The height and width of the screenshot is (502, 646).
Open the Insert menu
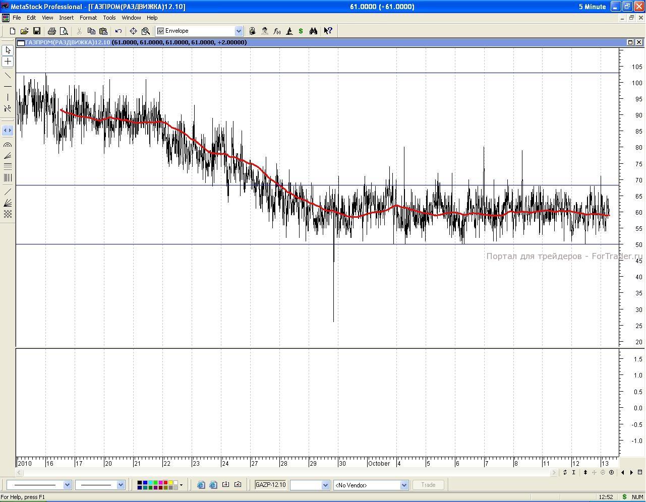pyautogui.click(x=66, y=18)
